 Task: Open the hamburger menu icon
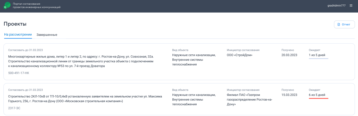pos(351,5)
